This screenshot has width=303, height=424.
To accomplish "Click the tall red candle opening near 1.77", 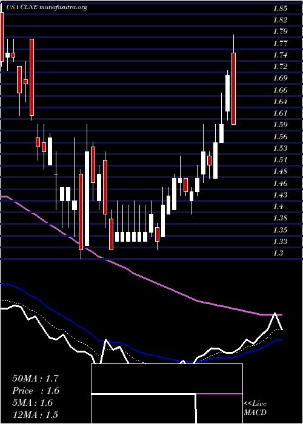I will (32, 78).
